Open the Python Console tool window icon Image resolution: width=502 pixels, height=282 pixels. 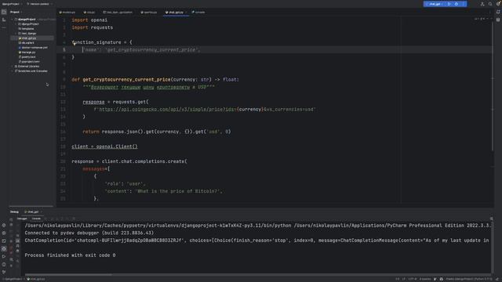[4, 233]
